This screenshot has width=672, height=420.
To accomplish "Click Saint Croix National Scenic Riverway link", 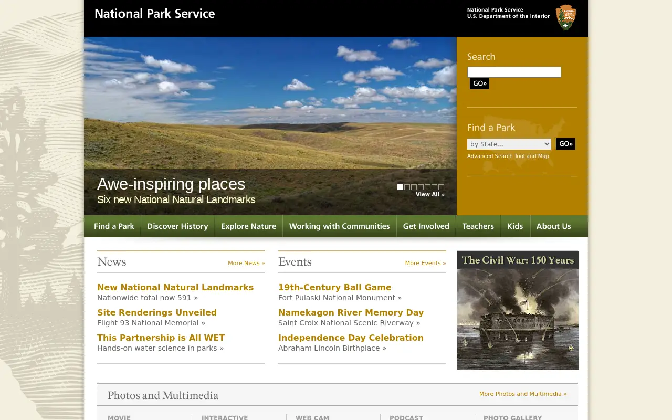I will (x=349, y=323).
